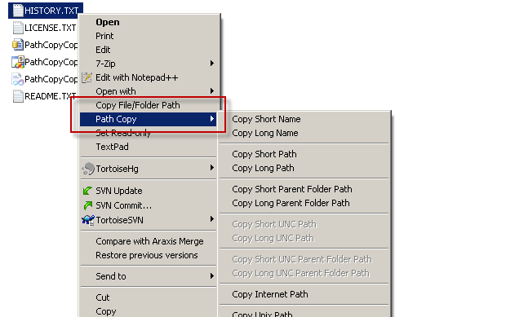The image size is (506, 317).
Task: Click the Notepad++ icon in the menu
Action: click(x=87, y=77)
